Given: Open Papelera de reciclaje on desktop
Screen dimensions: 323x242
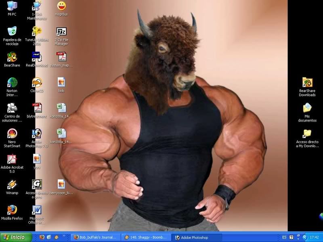Looking at the screenshot, I should (x=12, y=31).
